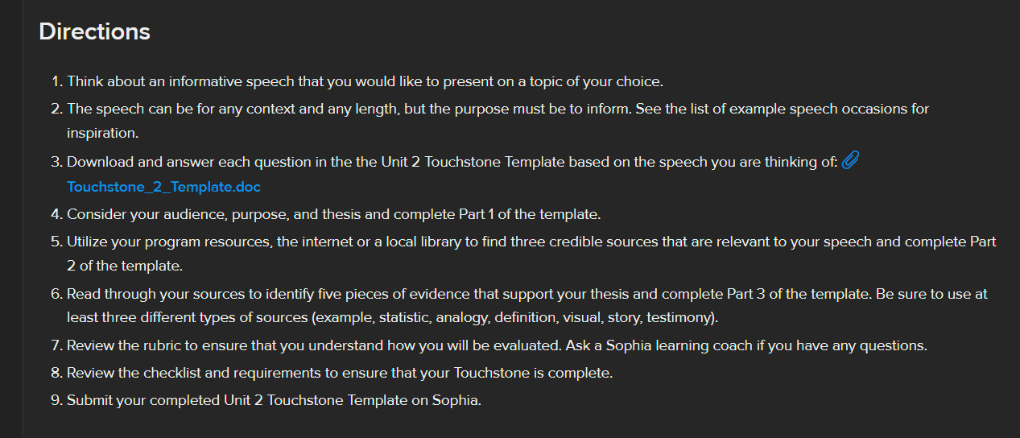
Task: Select step 4 Consider your audience line
Action: coord(333,214)
